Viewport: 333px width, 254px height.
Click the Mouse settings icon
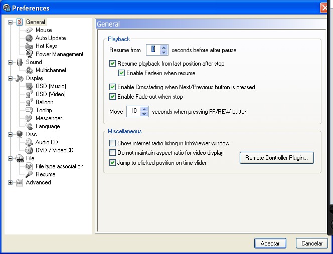(x=29, y=30)
